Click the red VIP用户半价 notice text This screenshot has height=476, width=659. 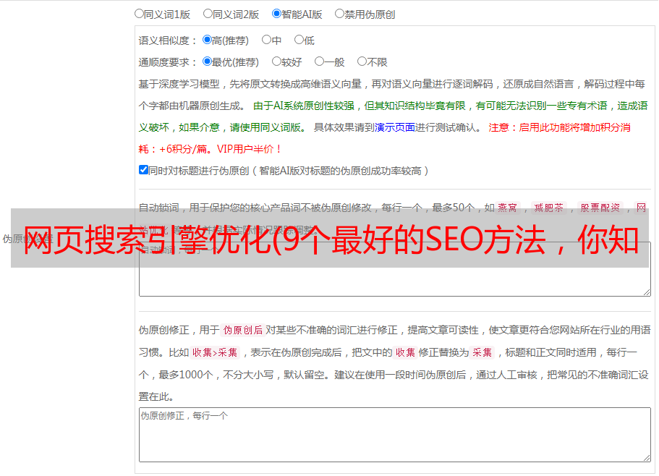[249, 149]
